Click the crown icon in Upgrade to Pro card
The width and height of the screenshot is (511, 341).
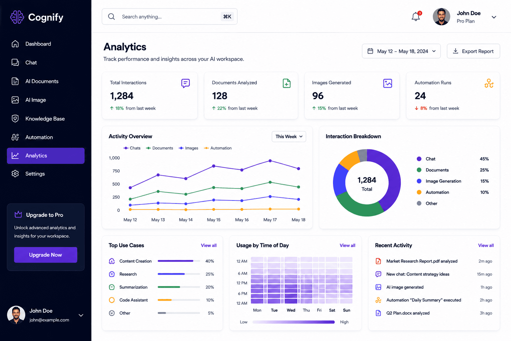click(18, 214)
